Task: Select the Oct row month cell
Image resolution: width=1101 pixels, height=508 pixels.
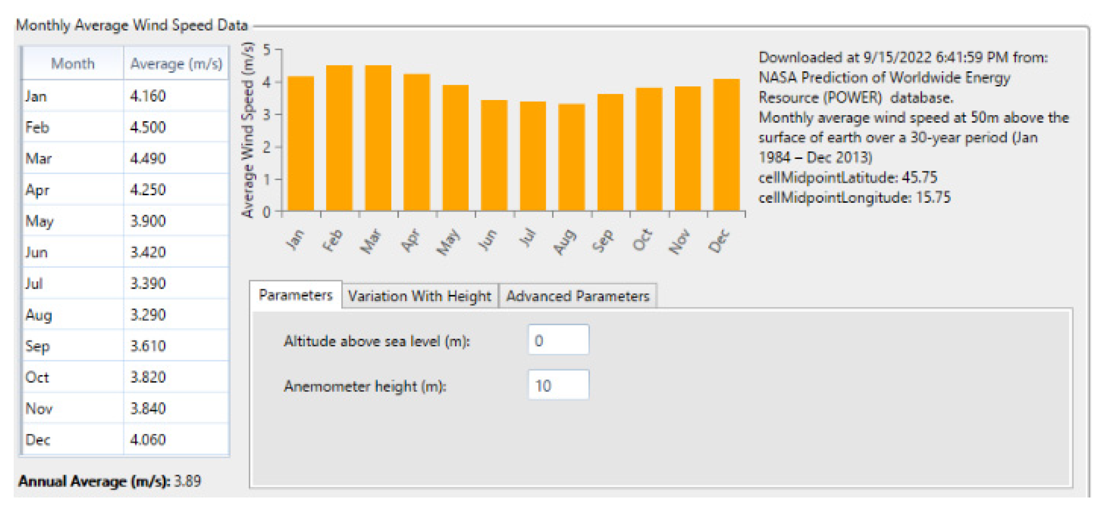Action: 73,377
